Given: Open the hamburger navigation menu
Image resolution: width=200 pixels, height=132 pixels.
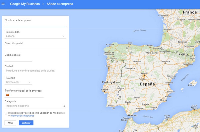Looking at the screenshot, I should click(x=3, y=4).
